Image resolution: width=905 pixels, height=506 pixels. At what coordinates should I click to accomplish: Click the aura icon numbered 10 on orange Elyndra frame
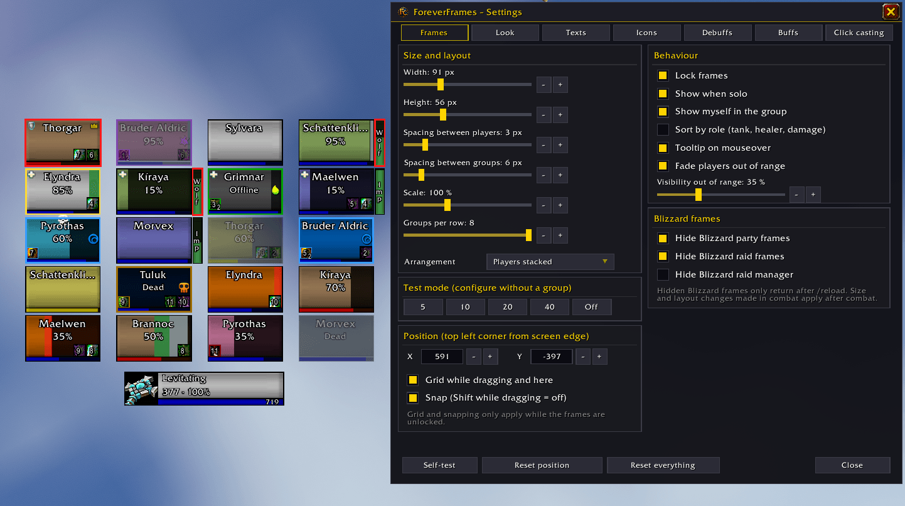pos(274,301)
